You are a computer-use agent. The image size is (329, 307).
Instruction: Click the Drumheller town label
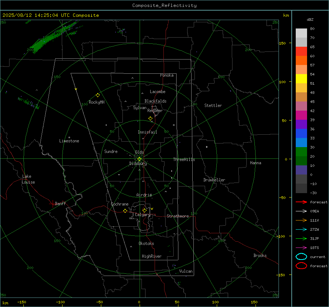tap(214, 180)
